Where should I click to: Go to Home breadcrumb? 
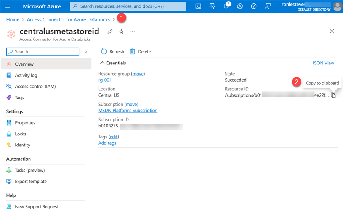click(13, 19)
